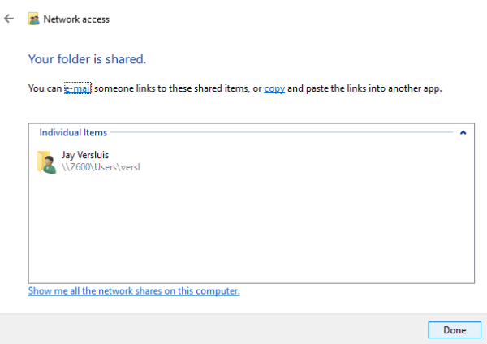This screenshot has height=344, width=487.
Task: Select the Jay Versluis user folder icon
Action: 46,161
